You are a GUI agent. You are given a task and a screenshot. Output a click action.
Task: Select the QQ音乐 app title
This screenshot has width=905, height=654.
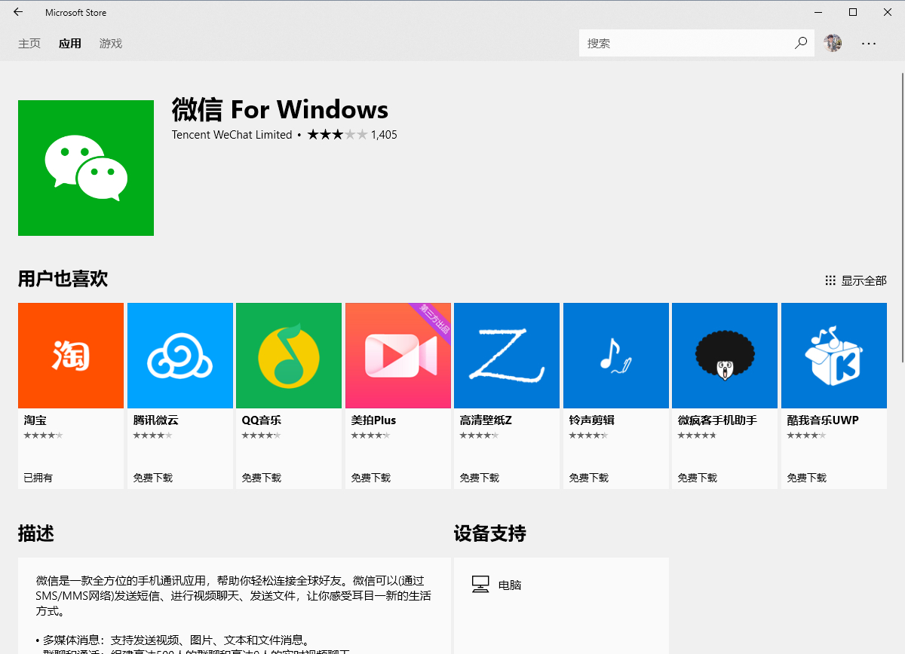[262, 420]
